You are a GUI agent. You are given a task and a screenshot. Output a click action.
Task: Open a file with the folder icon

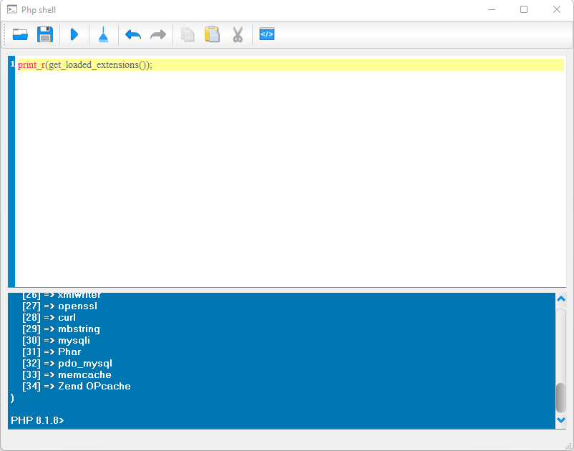click(20, 34)
